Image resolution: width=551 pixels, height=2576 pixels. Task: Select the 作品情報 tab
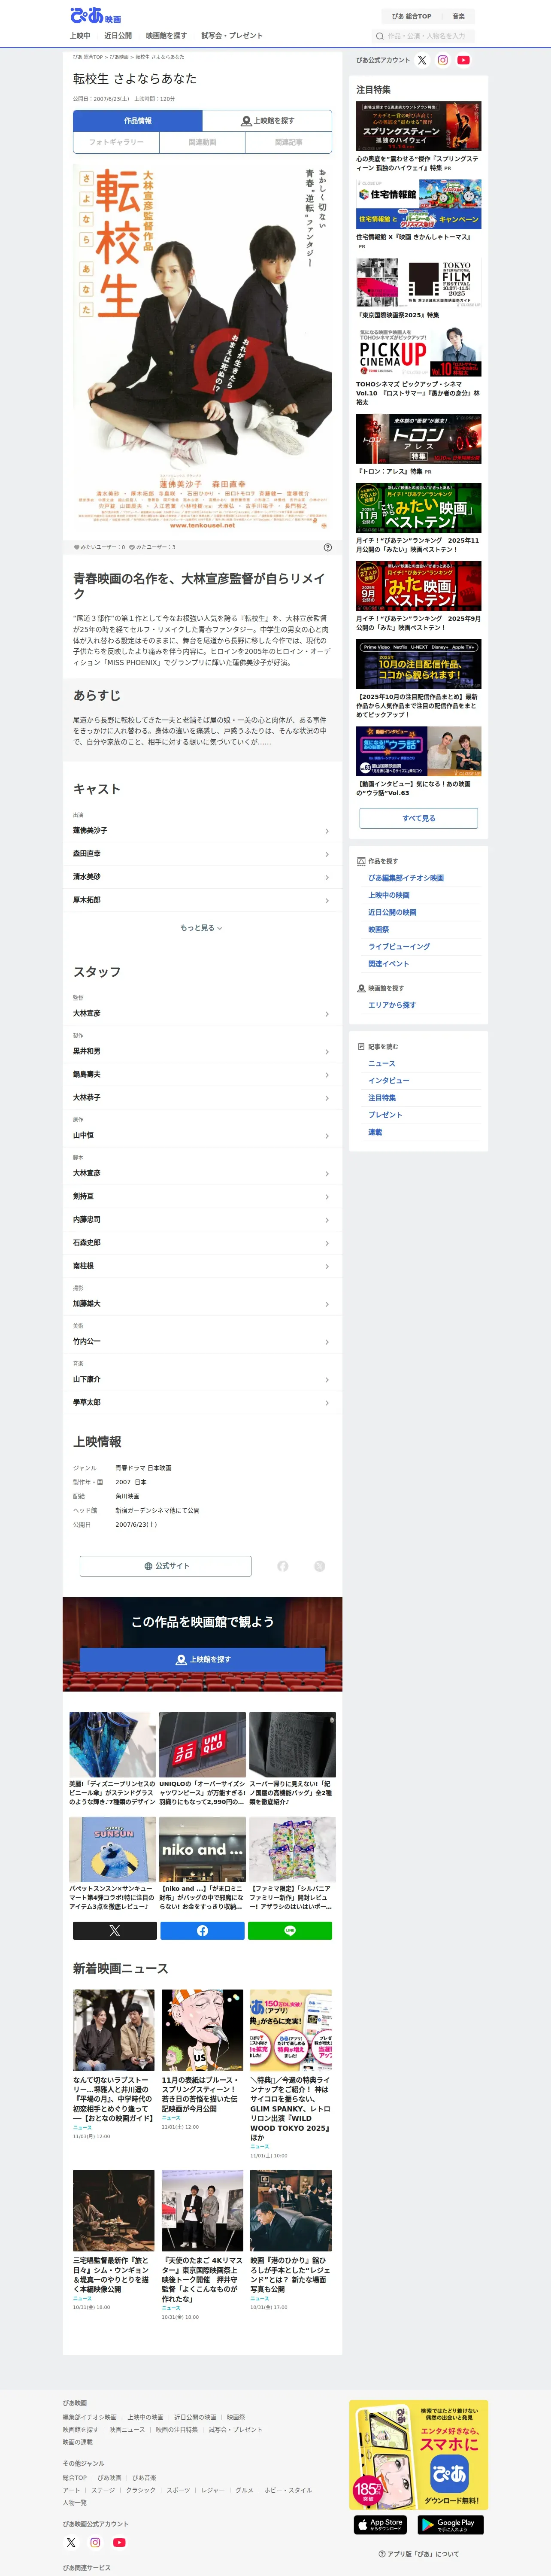[138, 121]
